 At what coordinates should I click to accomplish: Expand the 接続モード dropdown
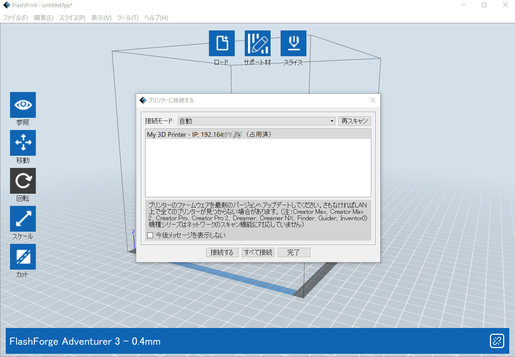point(257,121)
